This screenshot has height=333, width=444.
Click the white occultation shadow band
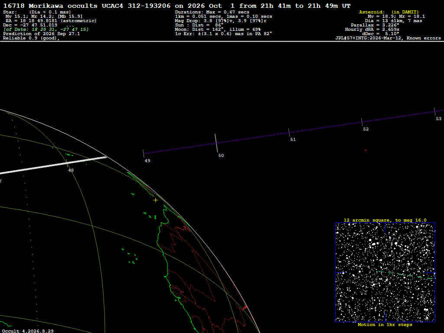pyautogui.click(x=53, y=165)
